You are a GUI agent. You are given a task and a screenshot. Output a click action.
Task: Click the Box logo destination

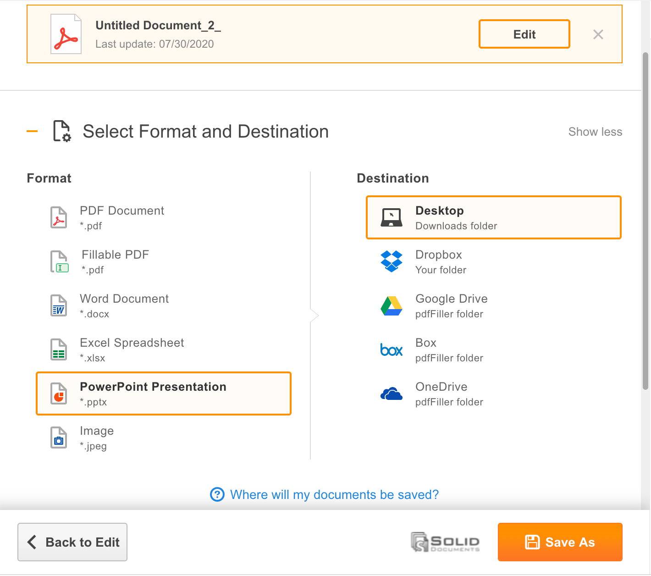tap(392, 350)
